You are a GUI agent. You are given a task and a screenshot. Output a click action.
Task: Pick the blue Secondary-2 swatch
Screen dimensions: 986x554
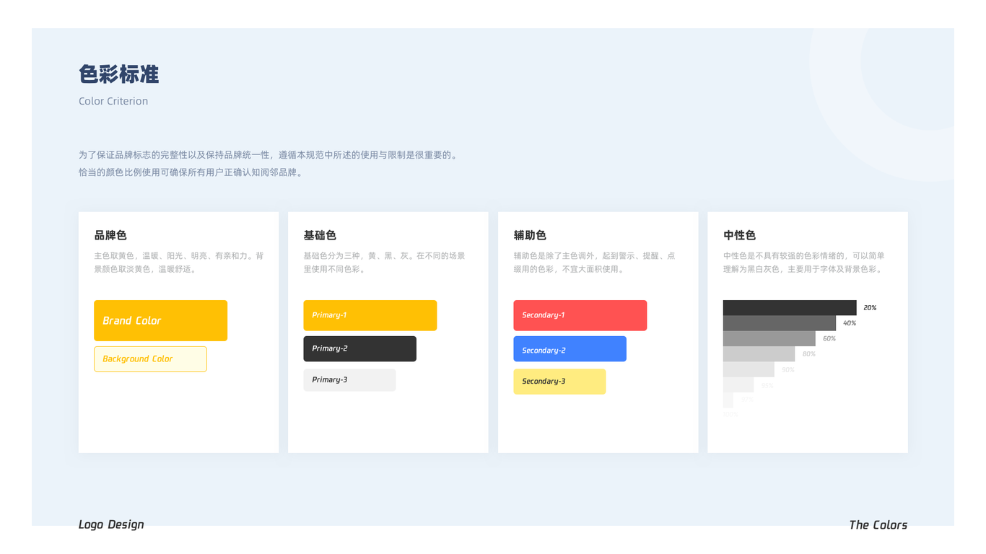570,349
